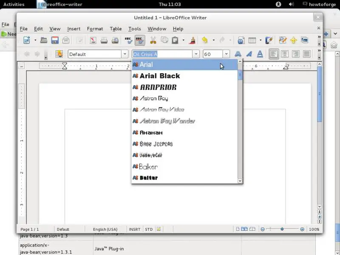The height and width of the screenshot is (255, 340).
Task: Set Align Left paragraph button
Action: point(274,54)
